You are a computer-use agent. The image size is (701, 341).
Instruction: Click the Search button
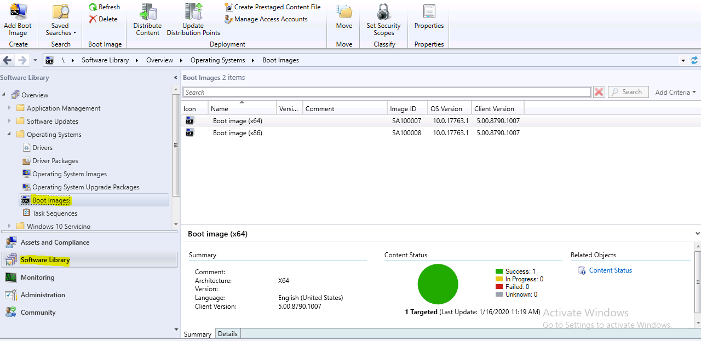tap(628, 92)
